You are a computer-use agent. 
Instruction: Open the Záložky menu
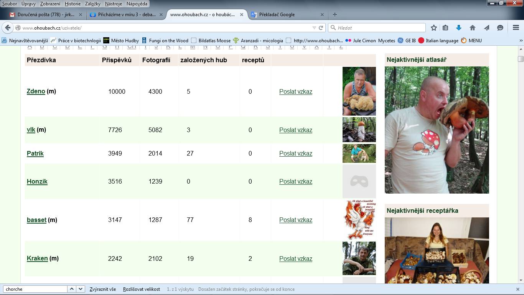point(92,3)
